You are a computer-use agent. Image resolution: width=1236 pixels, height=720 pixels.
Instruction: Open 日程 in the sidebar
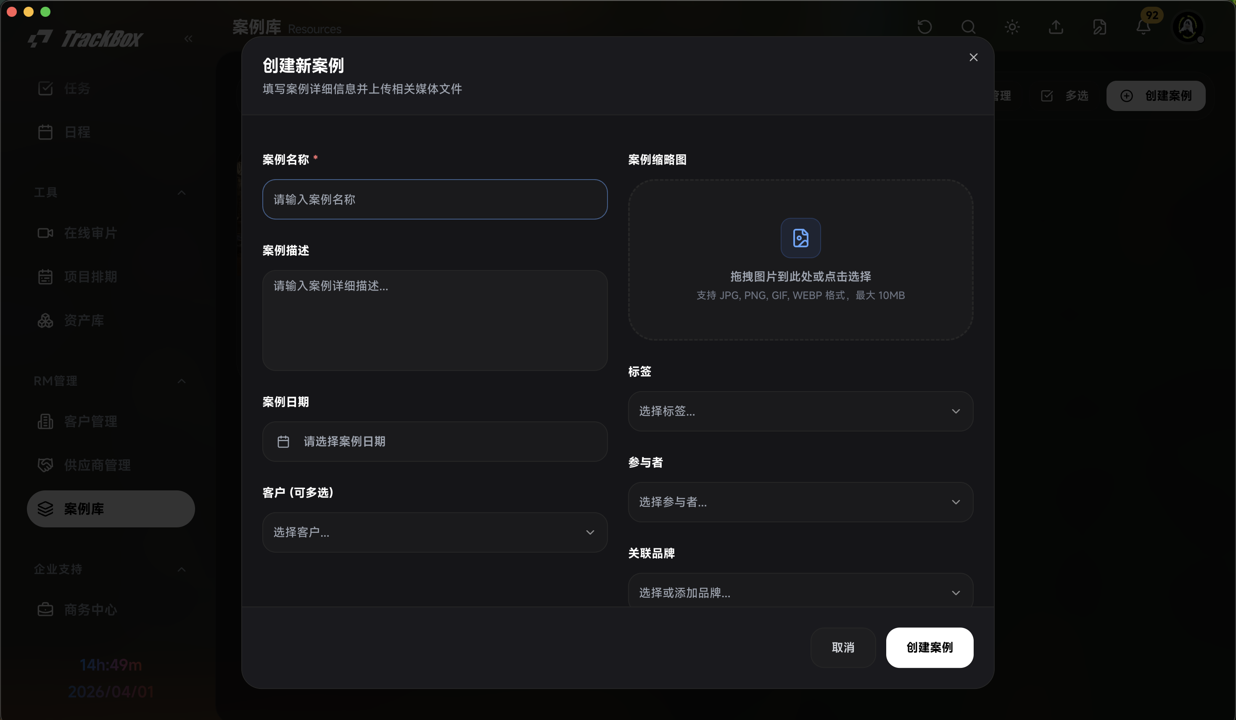111,132
